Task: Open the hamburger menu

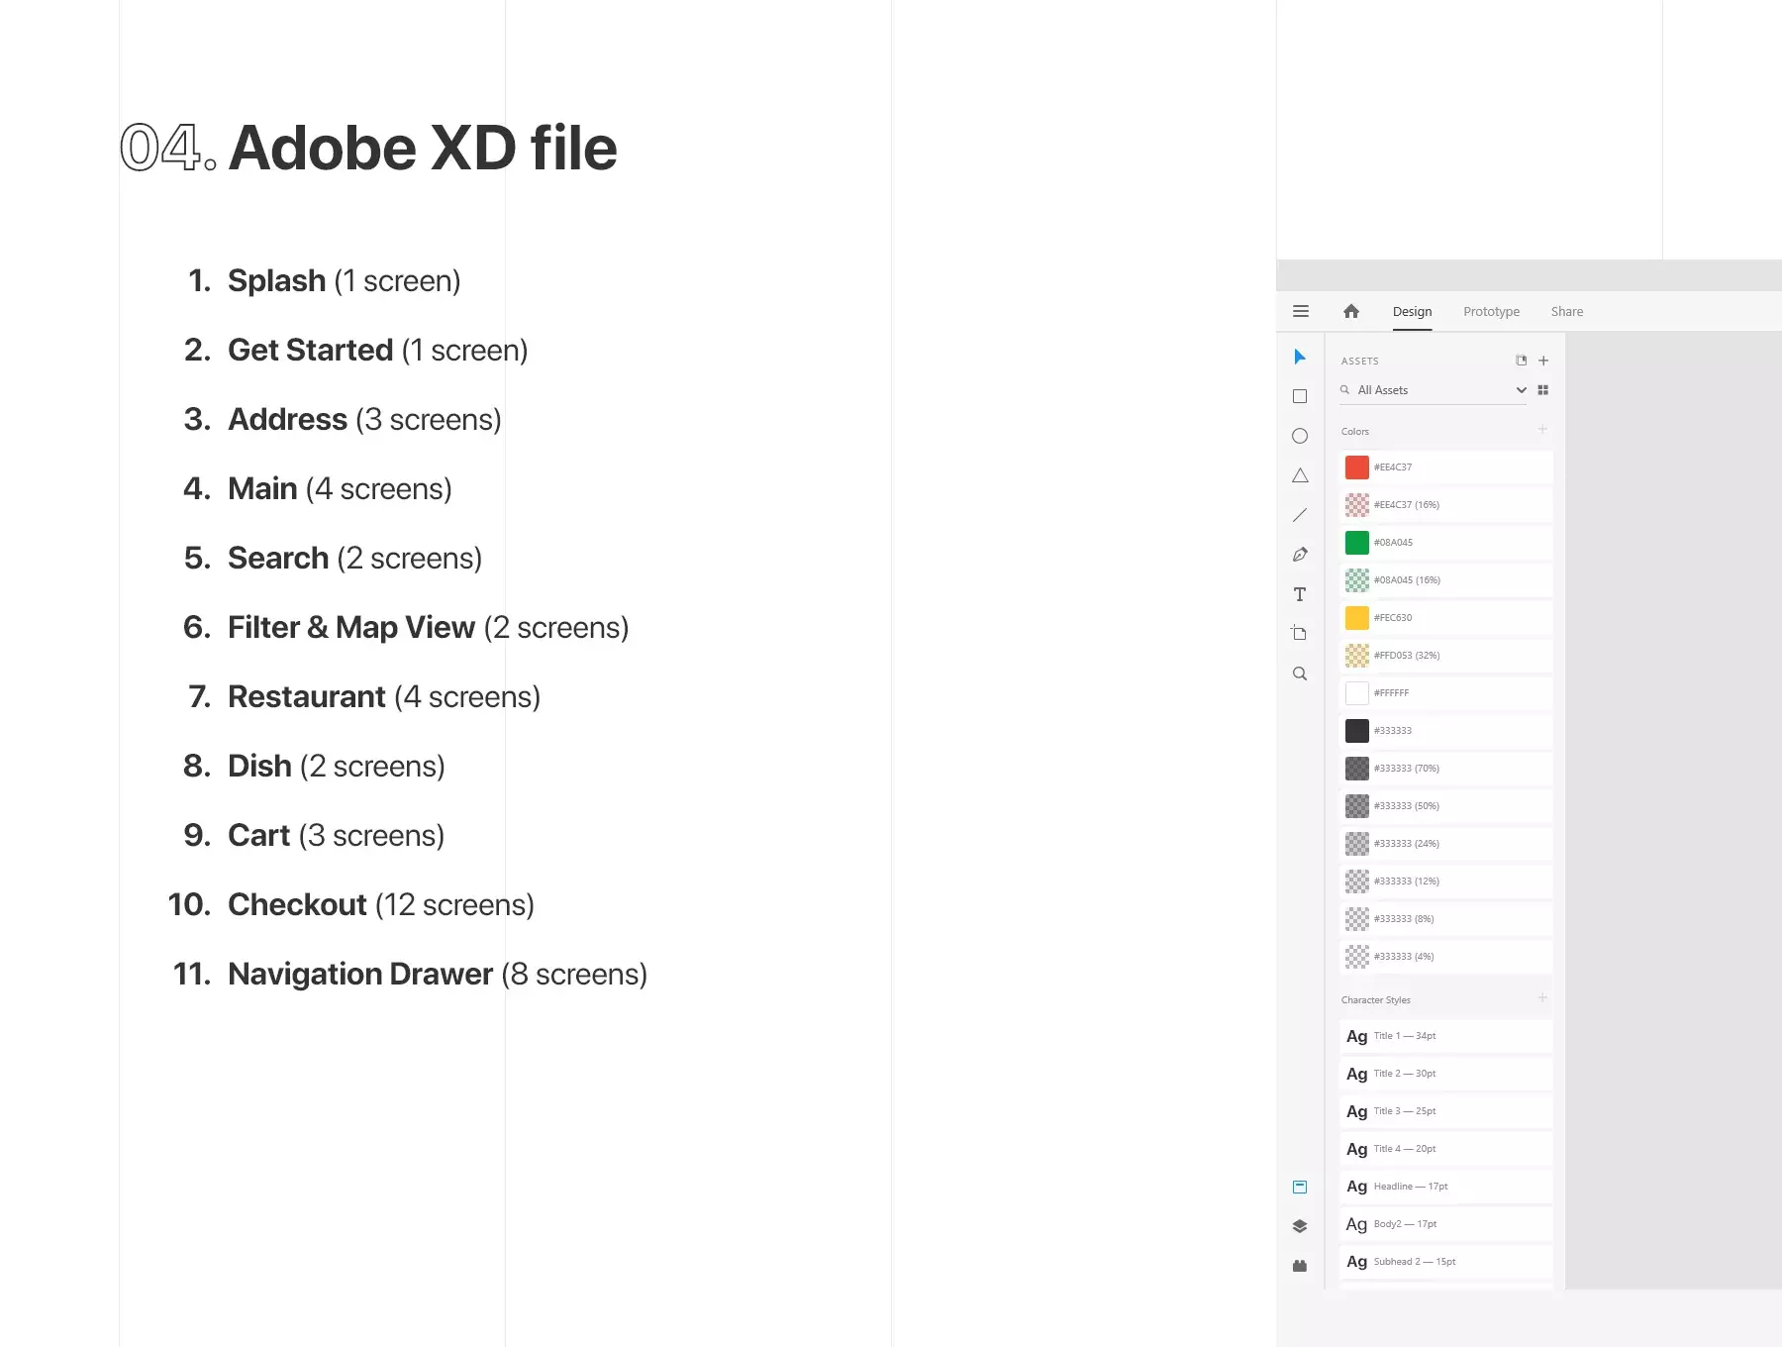Action: pyautogui.click(x=1301, y=311)
